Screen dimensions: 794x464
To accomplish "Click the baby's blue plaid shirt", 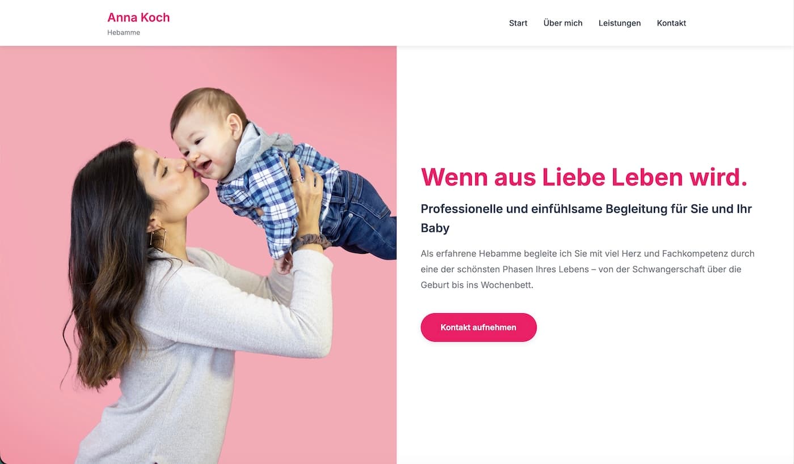I will click(272, 193).
